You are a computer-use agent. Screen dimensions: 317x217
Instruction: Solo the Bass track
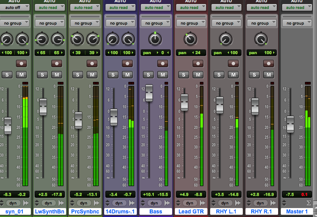(148, 75)
